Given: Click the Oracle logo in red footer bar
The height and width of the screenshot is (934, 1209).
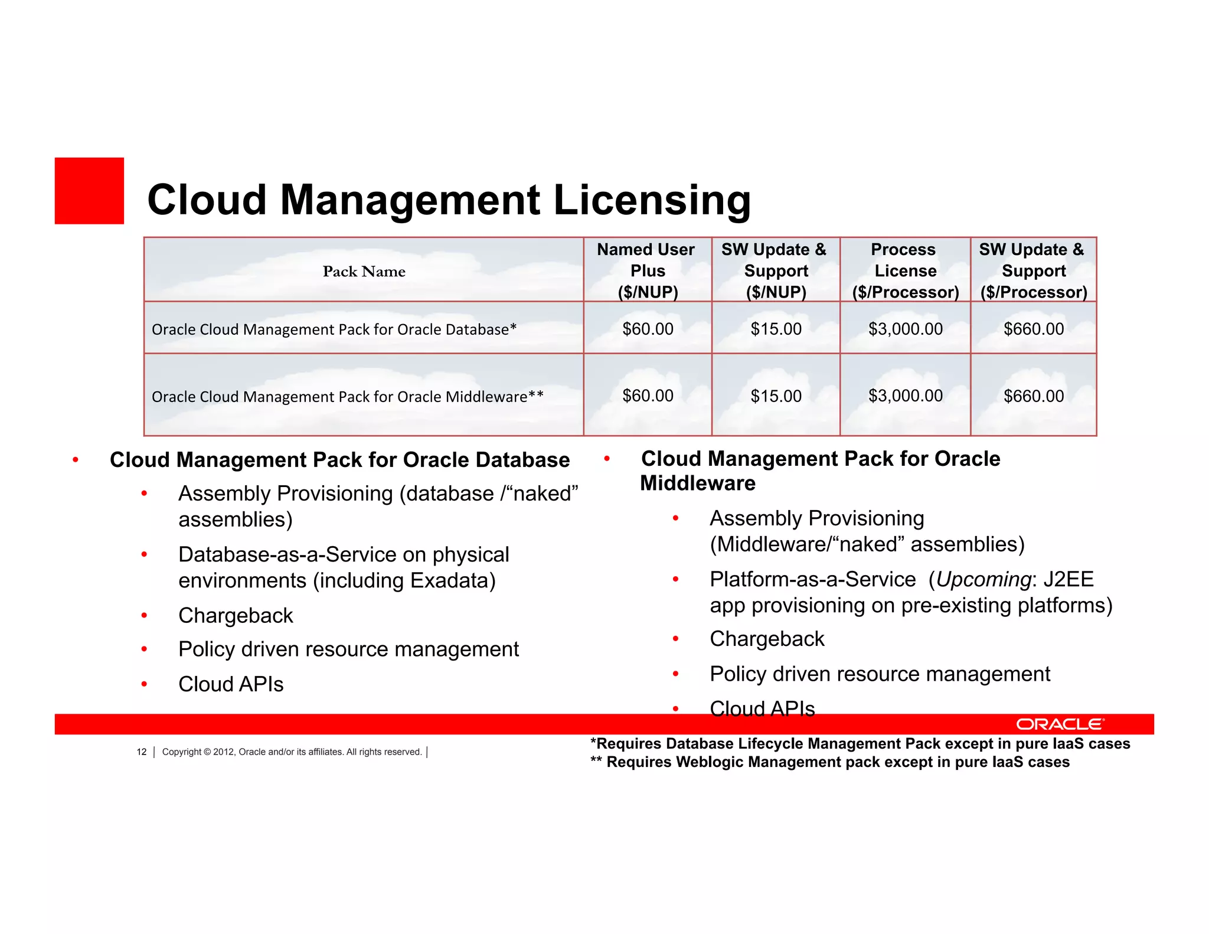Looking at the screenshot, I should tap(1060, 724).
